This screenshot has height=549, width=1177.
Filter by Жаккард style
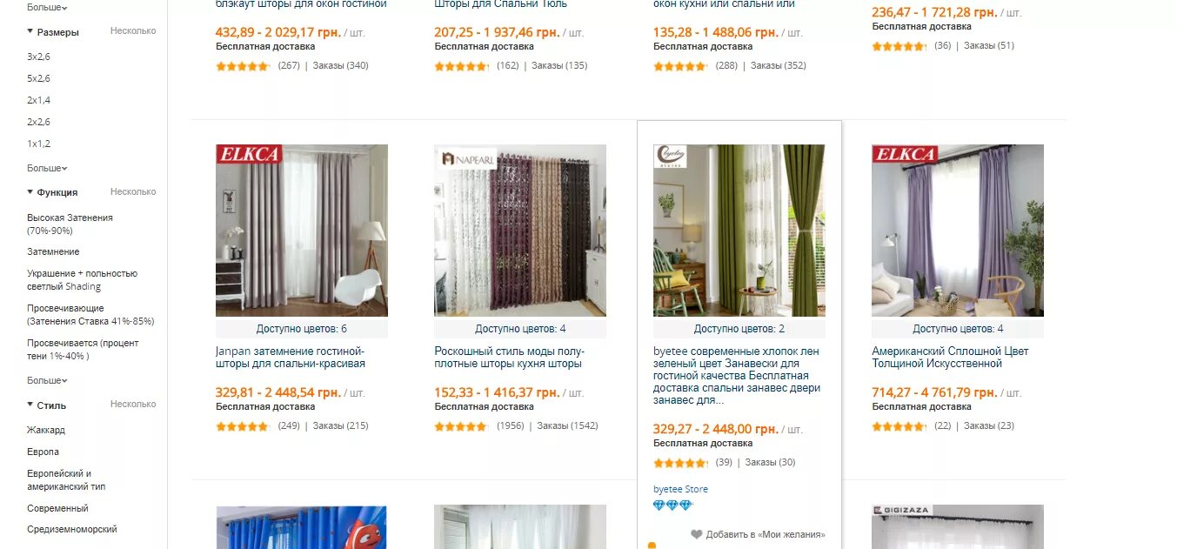46,430
